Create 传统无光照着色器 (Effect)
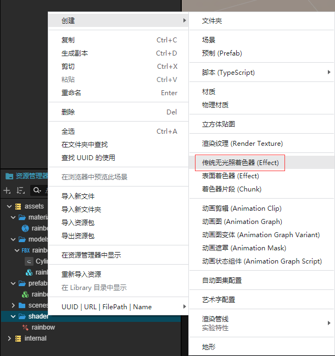Screen dimensions: 335x356 (262, 163)
